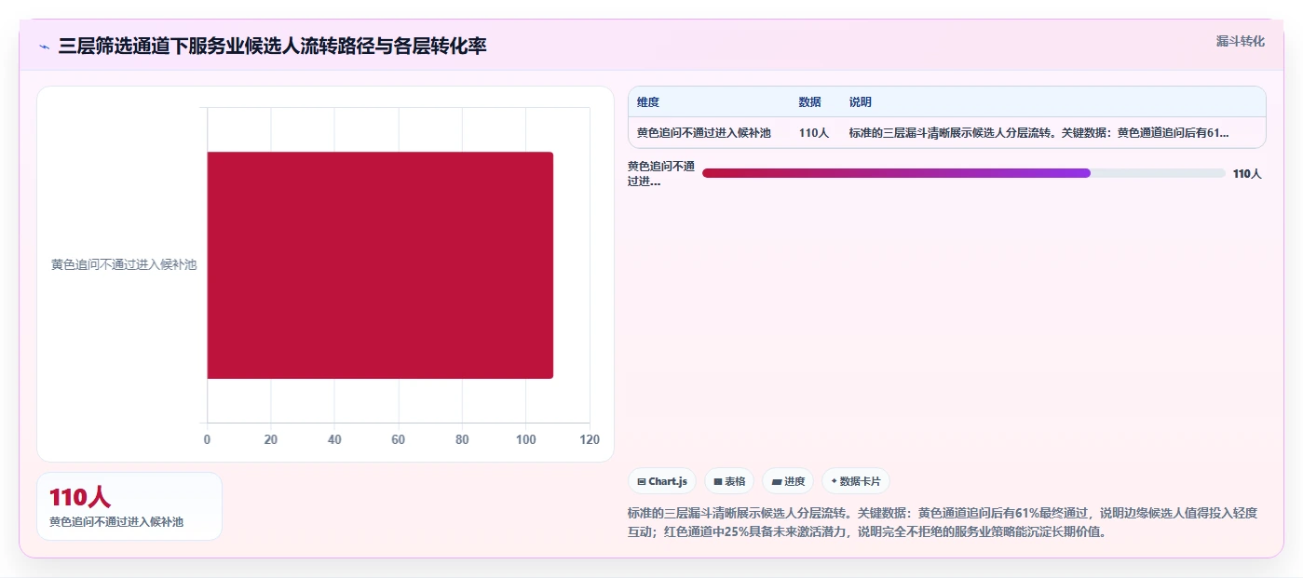Click the 数据 column header

coord(809,102)
